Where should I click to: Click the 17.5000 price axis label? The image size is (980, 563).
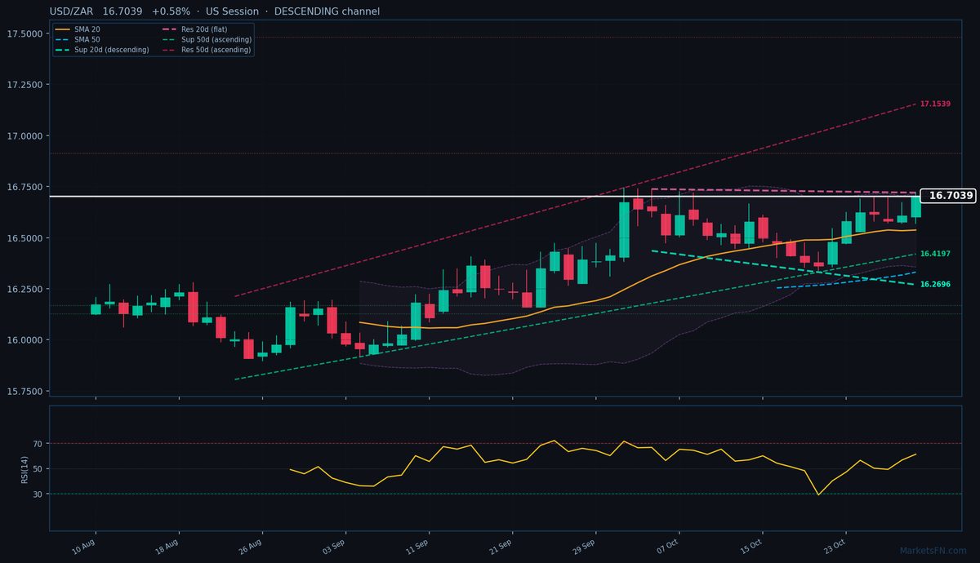[24, 33]
